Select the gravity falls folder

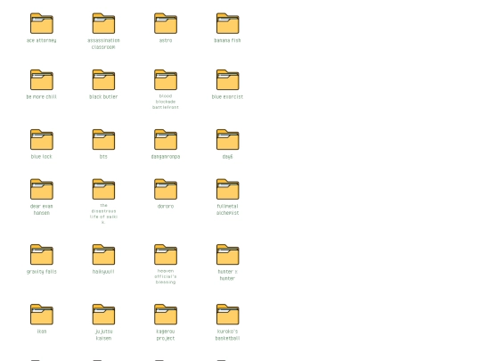(x=42, y=255)
